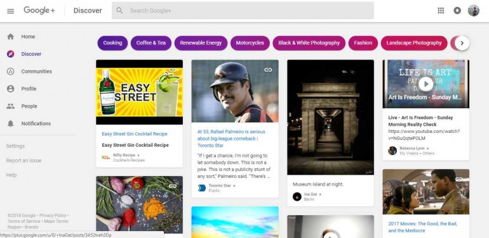Open the account profile avatar
The width and height of the screenshot is (489, 238).
coord(473,11)
